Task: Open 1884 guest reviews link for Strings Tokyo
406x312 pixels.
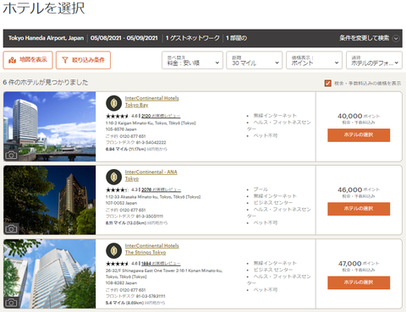Action: [161, 264]
